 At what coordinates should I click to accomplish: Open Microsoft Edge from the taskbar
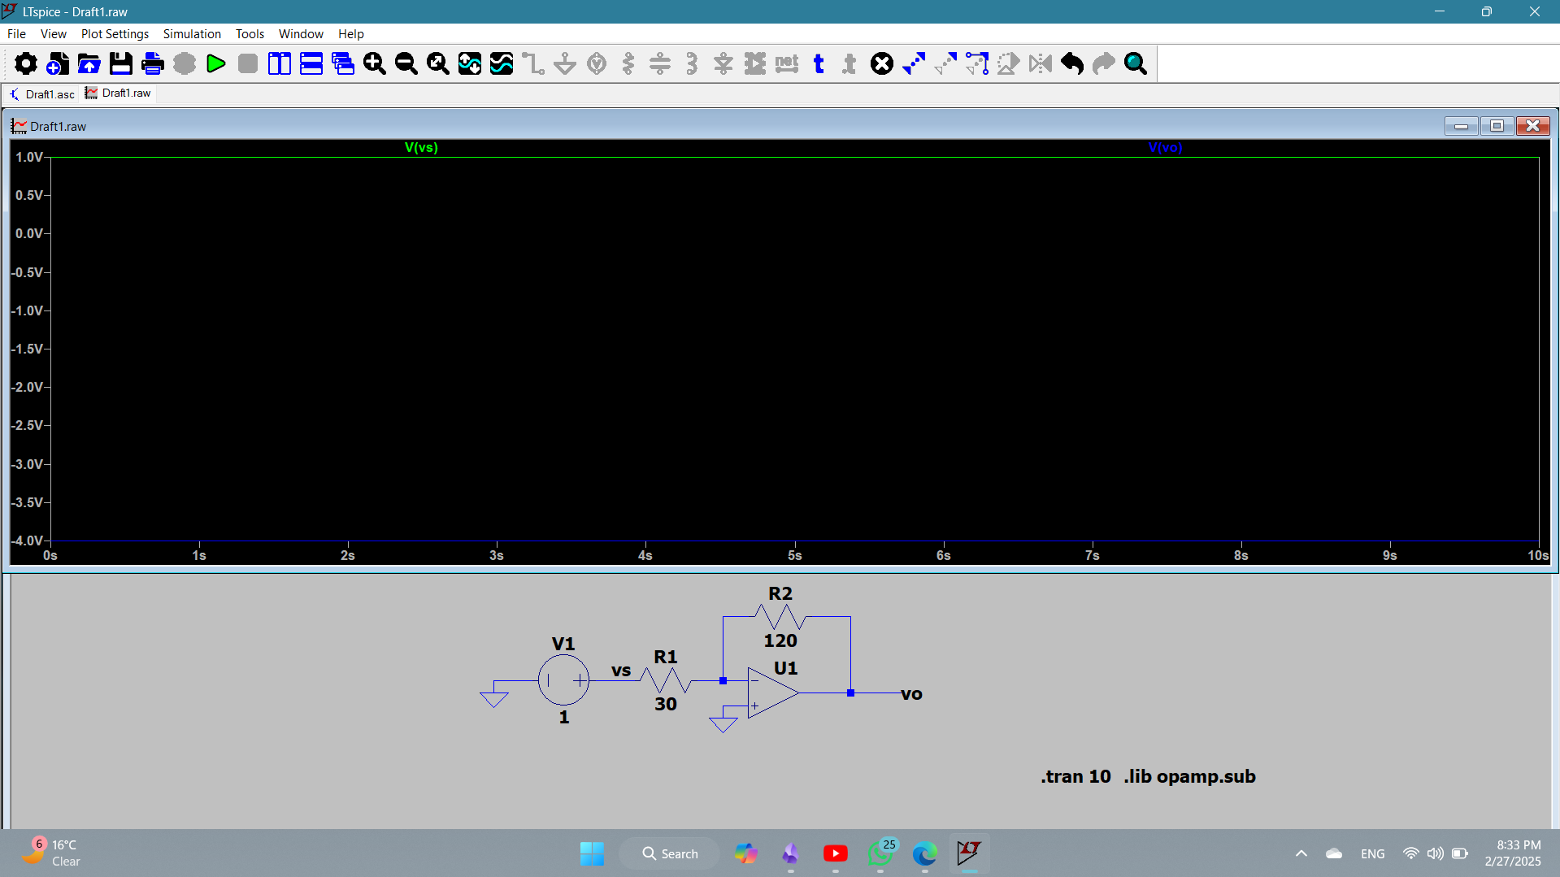pyautogui.click(x=925, y=853)
